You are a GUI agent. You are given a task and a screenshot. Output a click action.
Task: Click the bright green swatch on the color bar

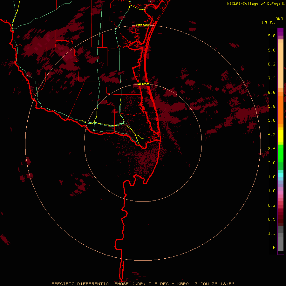click(281, 154)
